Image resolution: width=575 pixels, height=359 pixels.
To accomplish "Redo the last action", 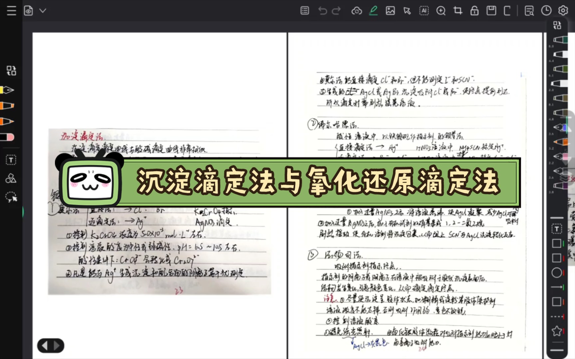I will click(x=336, y=11).
